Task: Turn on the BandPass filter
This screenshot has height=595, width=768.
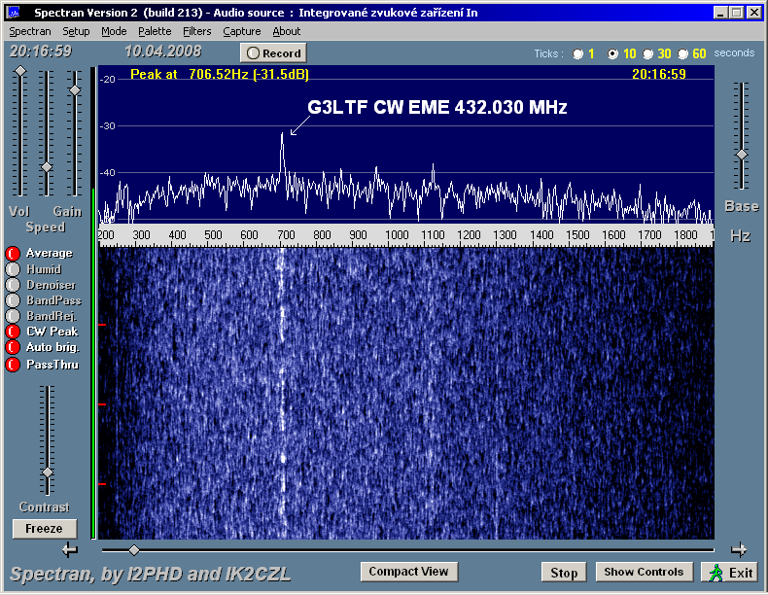Action: (x=13, y=300)
